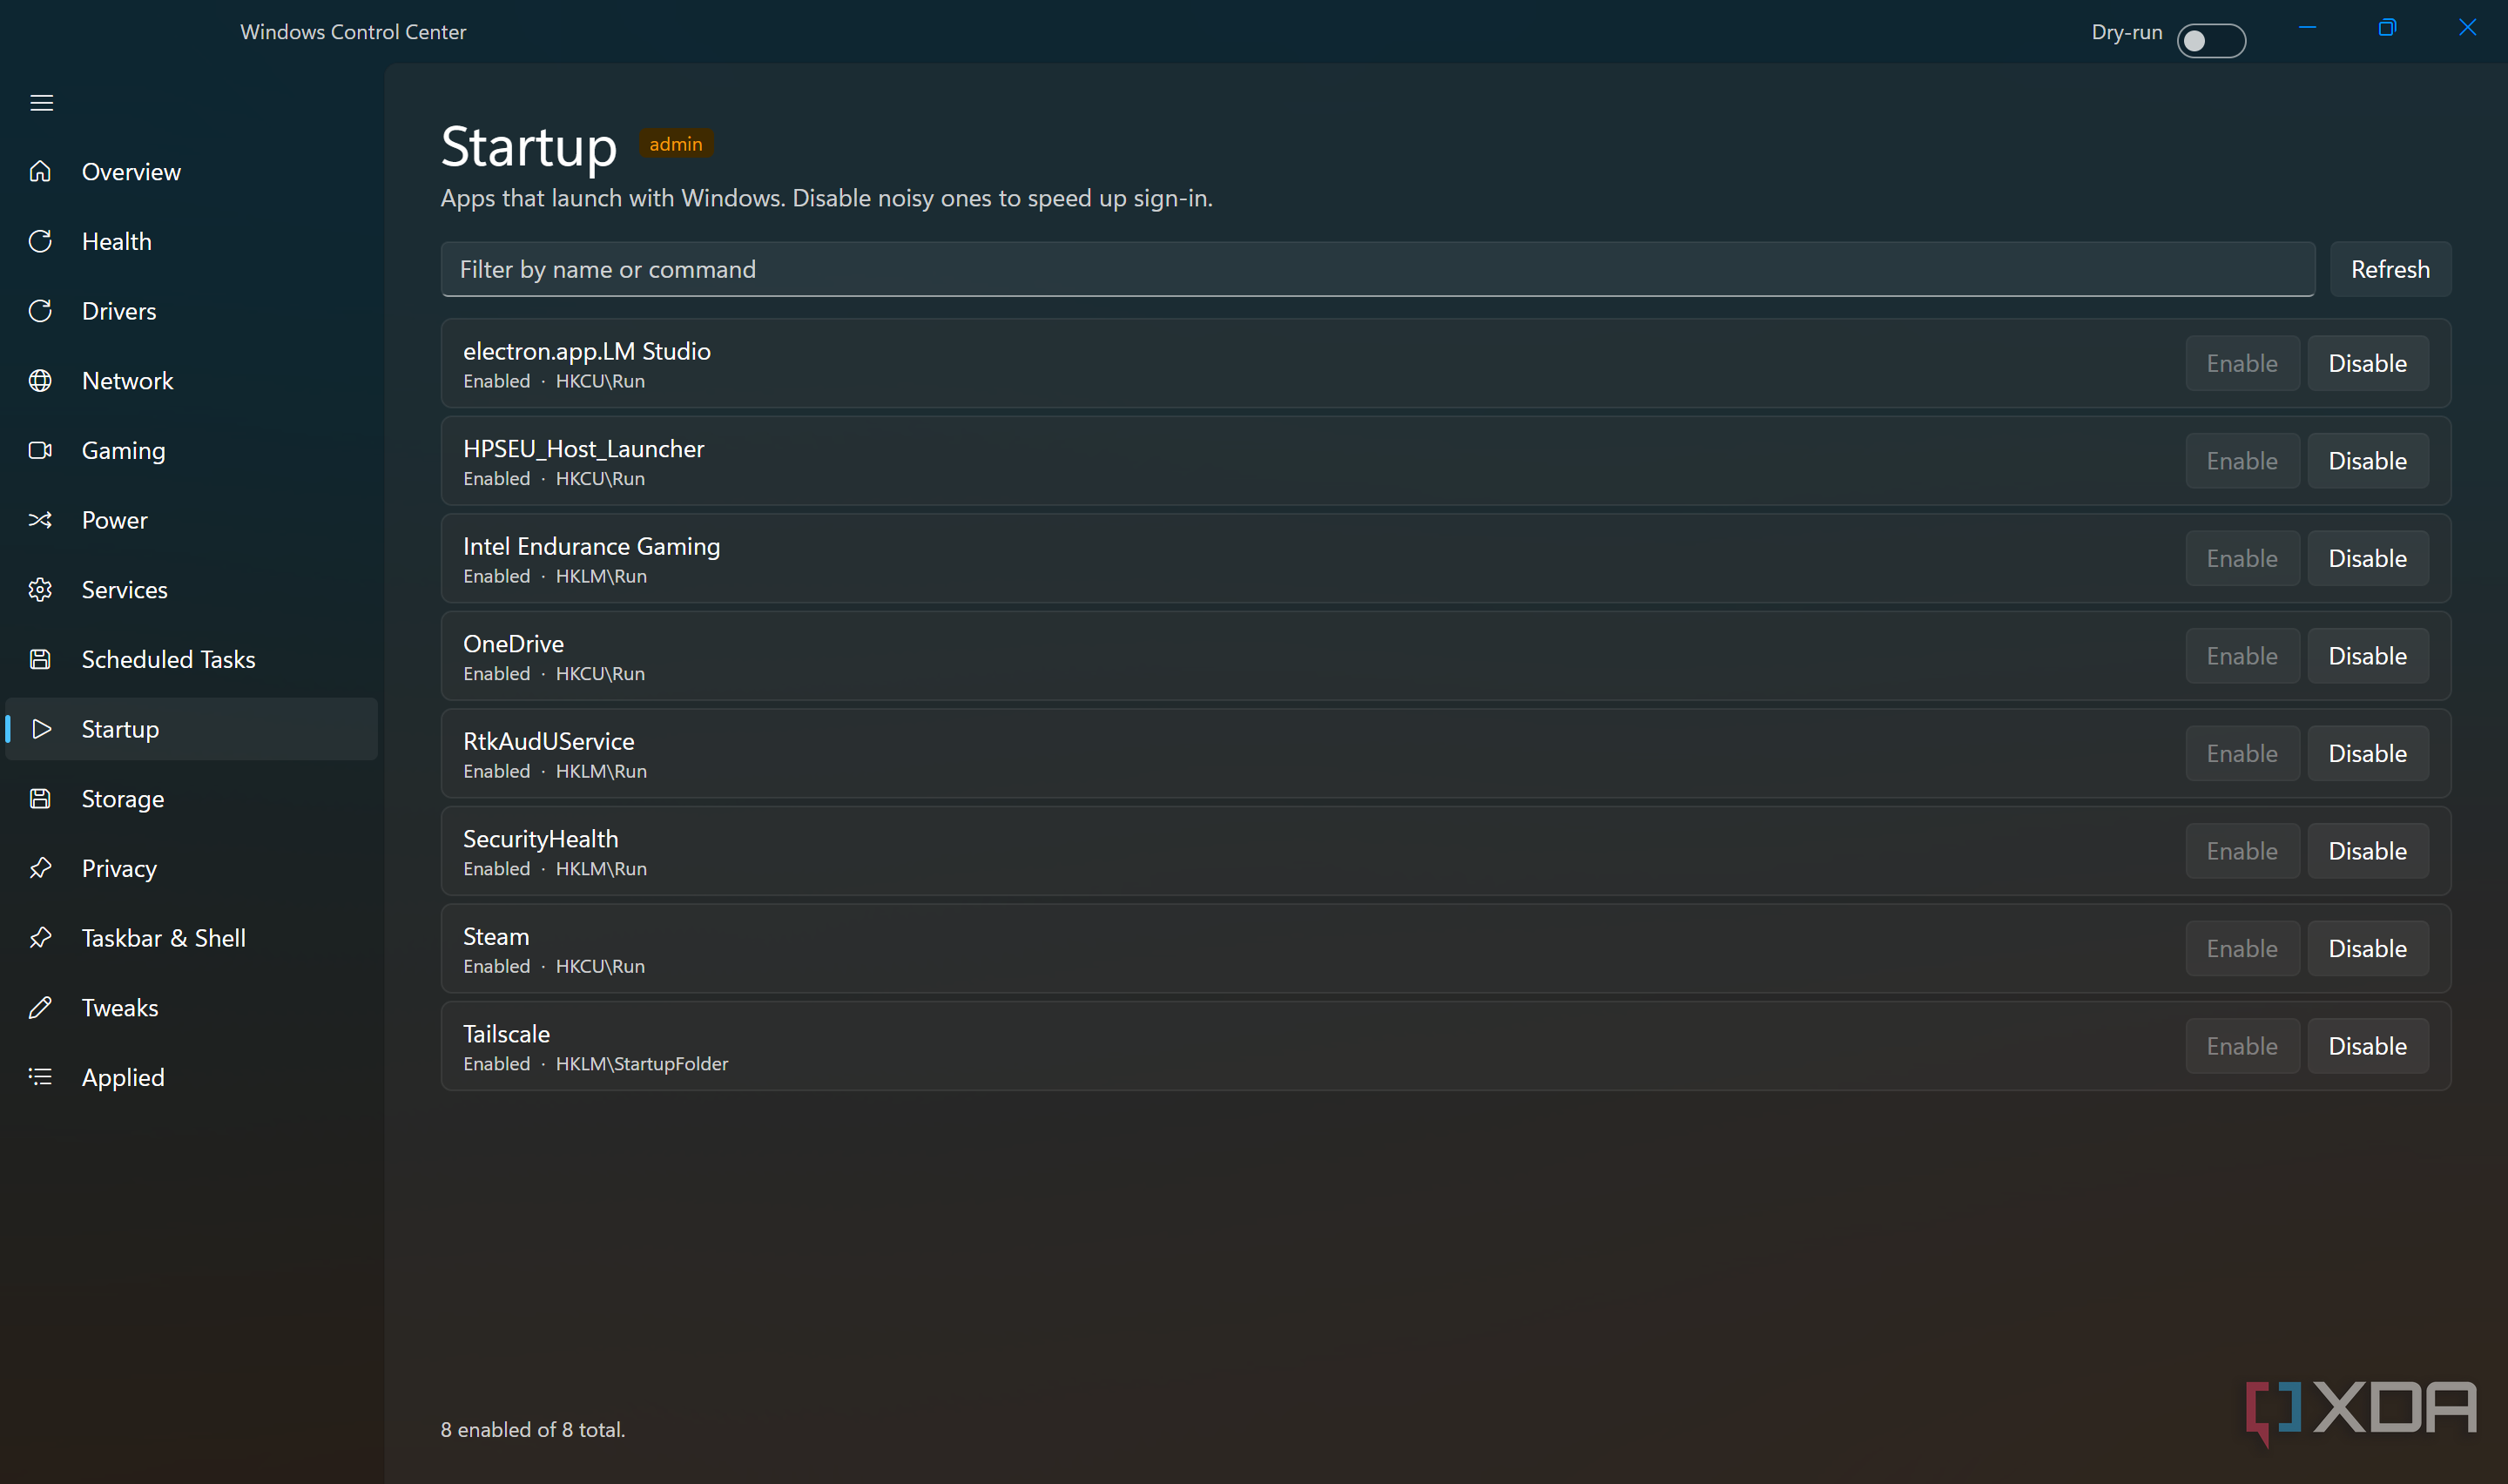Disable Steam at startup
Image resolution: width=2508 pixels, height=1484 pixels.
pos(2367,948)
